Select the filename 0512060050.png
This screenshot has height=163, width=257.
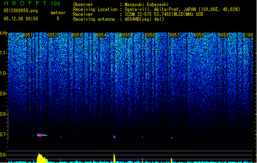tap(21, 11)
